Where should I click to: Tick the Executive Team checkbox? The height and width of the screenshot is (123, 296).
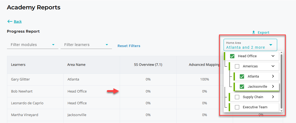pyautogui.click(x=237, y=107)
